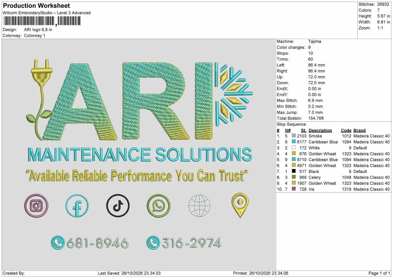Click the green WhatsApp icon

pos(159,206)
